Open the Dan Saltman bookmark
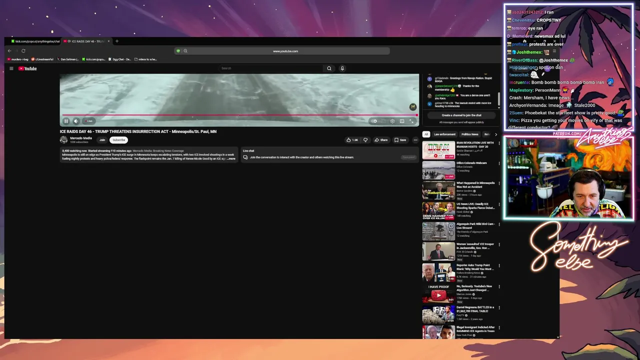Viewport: 640px width, 360px height. coord(68,59)
